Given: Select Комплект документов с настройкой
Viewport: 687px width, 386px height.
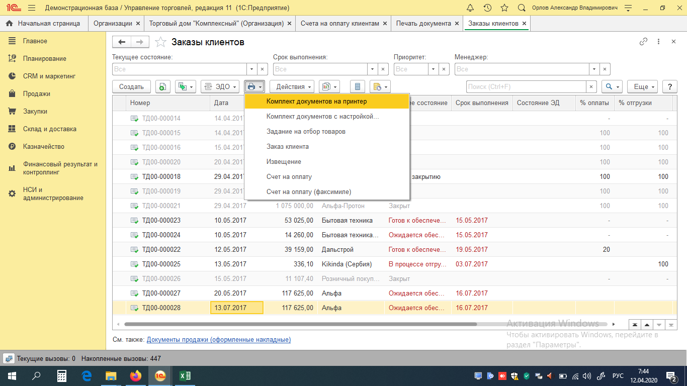Looking at the screenshot, I should tap(327, 117).
